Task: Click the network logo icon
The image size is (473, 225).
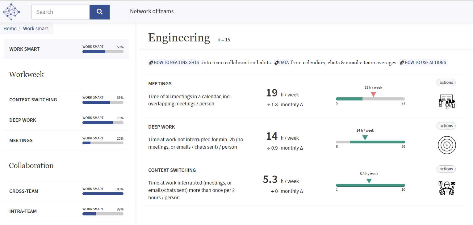Action: click(x=11, y=12)
